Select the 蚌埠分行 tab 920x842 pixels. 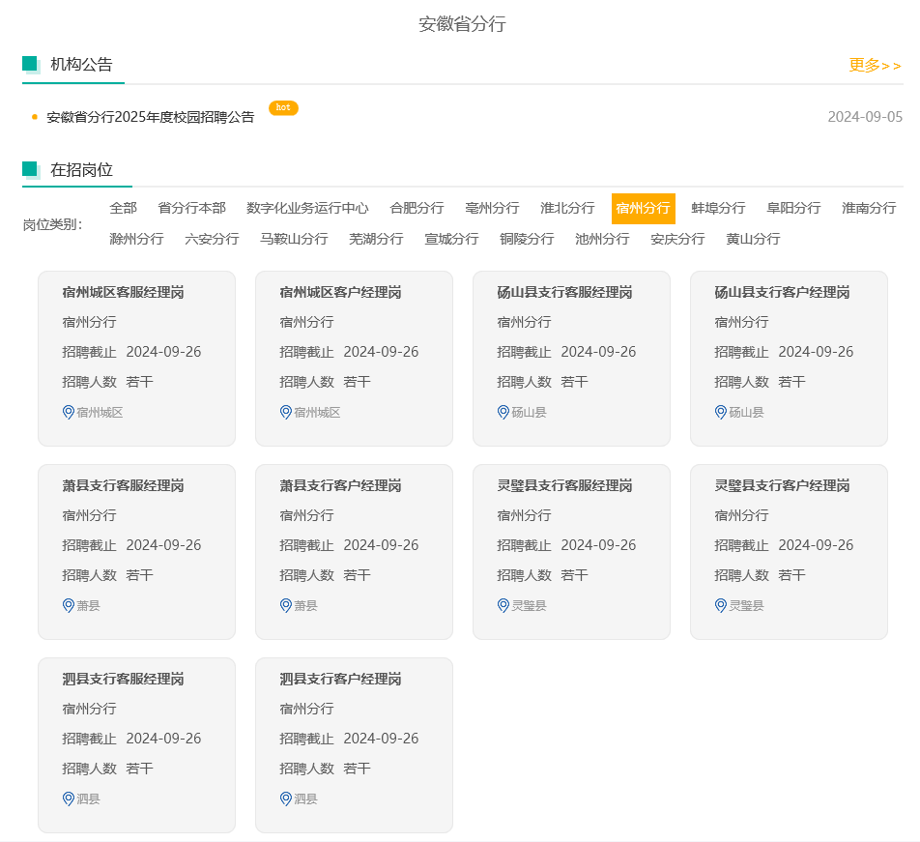718,208
